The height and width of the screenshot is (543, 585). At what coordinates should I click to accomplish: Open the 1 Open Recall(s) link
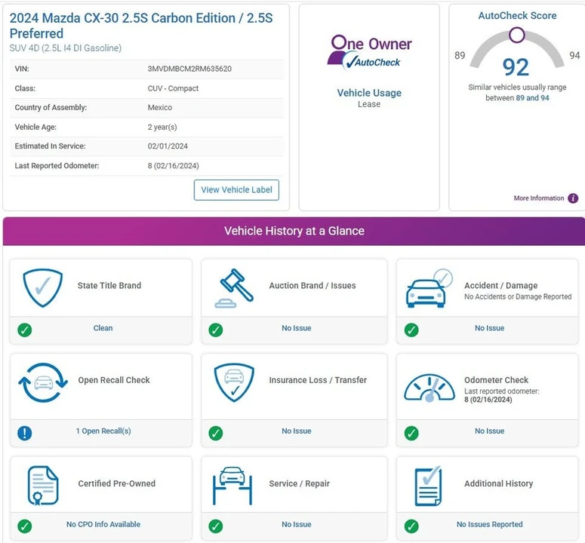point(103,431)
